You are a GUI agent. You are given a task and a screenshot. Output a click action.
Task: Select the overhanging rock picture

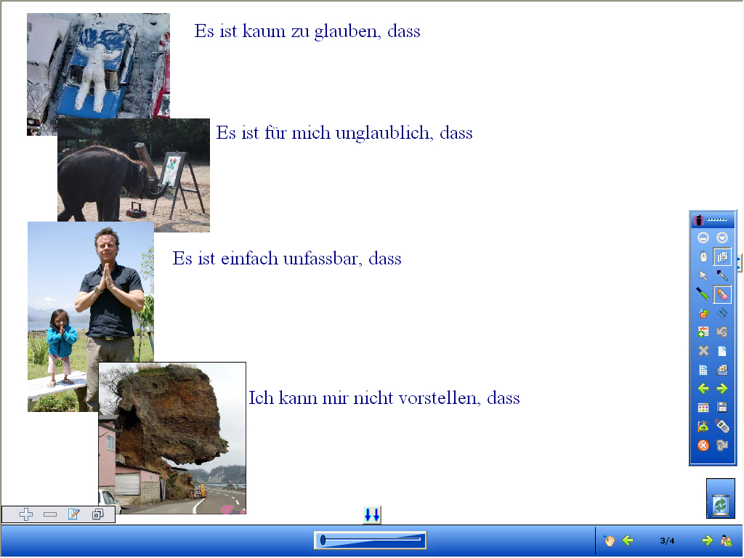click(x=172, y=438)
